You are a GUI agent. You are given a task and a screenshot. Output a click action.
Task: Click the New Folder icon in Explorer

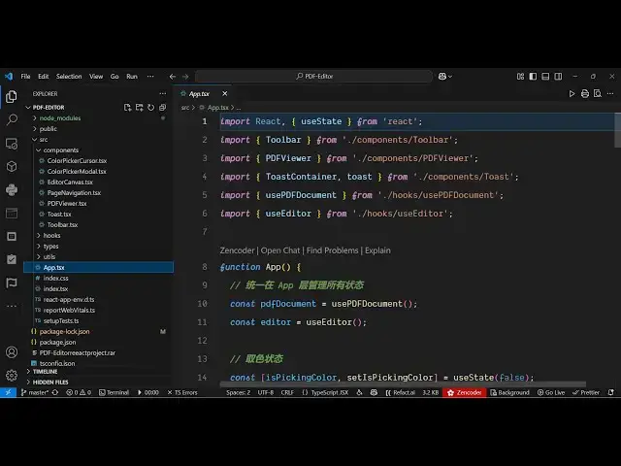(x=139, y=108)
